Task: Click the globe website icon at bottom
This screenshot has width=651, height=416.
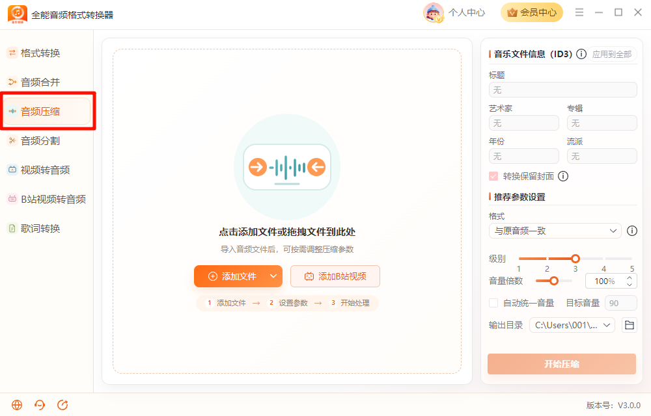Action: (17, 405)
